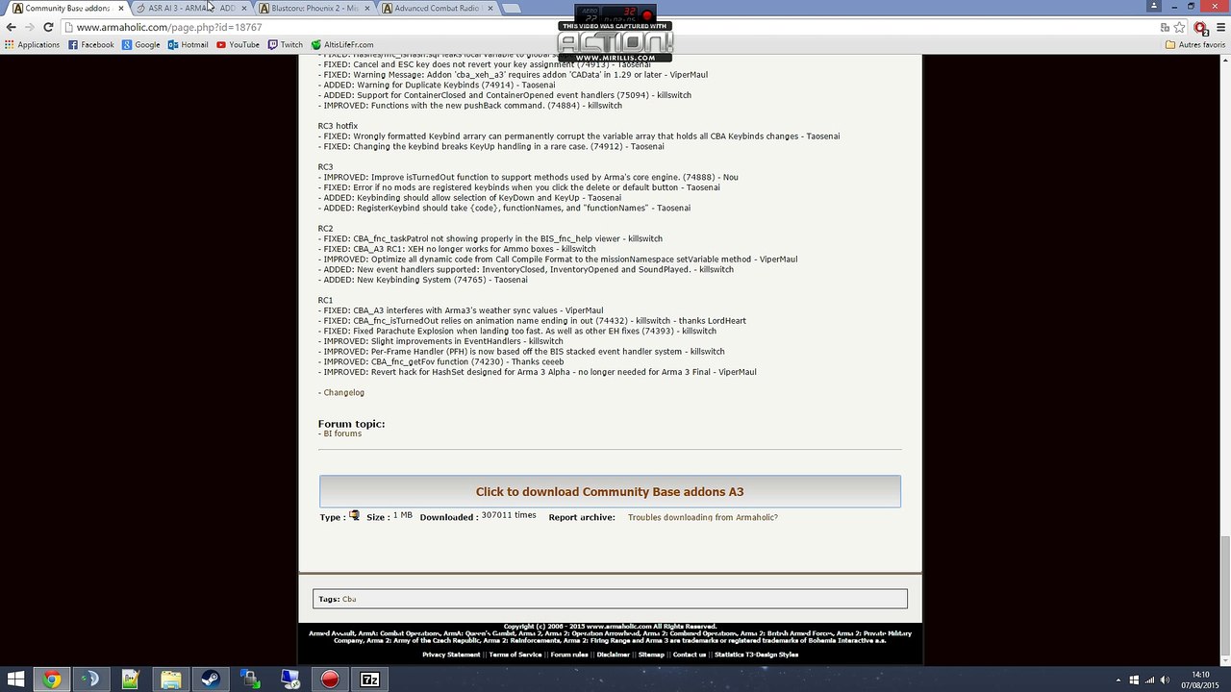The width and height of the screenshot is (1231, 692).
Task: Open the Google bookmark
Action: point(140,44)
